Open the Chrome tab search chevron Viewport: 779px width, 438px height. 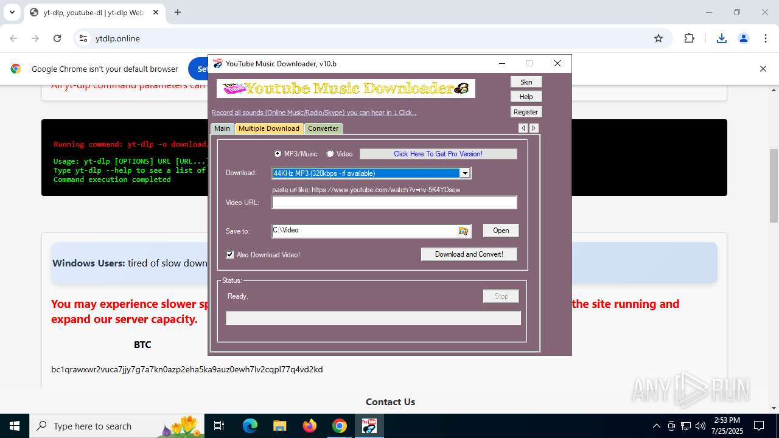pyautogui.click(x=12, y=12)
